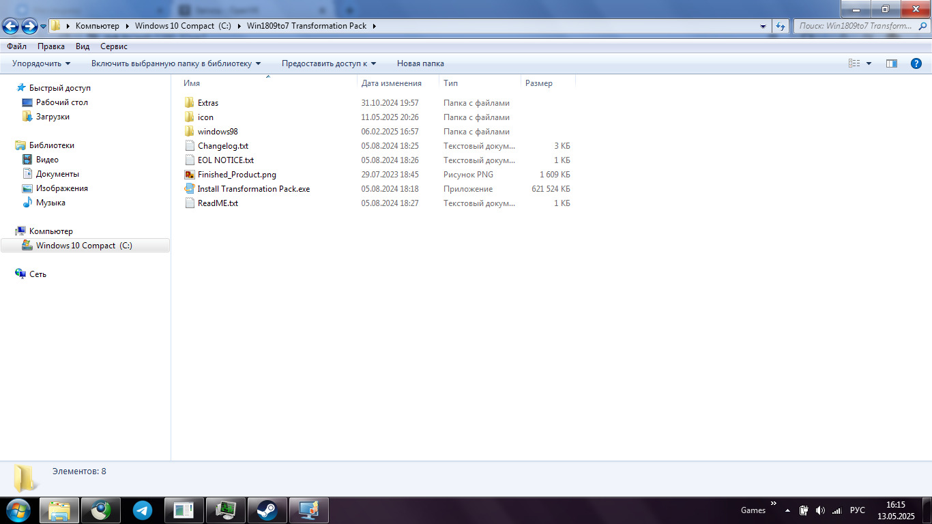Screen dimensions: 932x524
Task: Show hidden tray icons arrow
Action: pos(788,510)
